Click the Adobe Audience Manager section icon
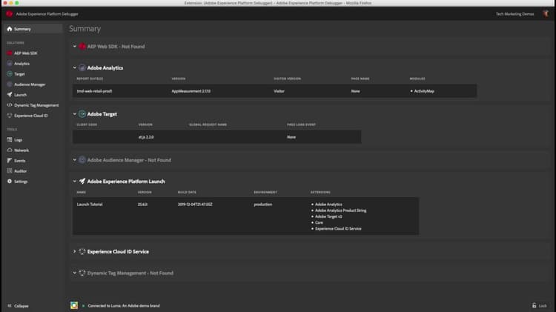 click(82, 160)
